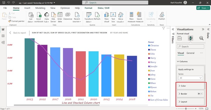This screenshot has width=211, height=110.
Task: Click the teal 2023 column bar
Action: pyautogui.click(x=30, y=67)
